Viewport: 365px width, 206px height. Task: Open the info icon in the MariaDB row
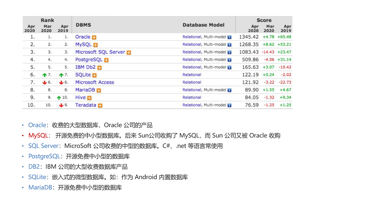coord(229,90)
